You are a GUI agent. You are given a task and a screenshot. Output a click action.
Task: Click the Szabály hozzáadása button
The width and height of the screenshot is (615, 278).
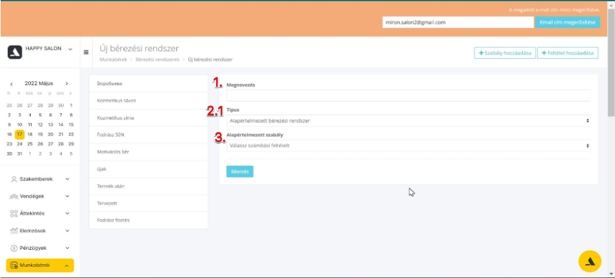coord(505,53)
